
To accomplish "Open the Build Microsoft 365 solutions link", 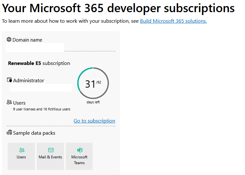I will 173,21.
